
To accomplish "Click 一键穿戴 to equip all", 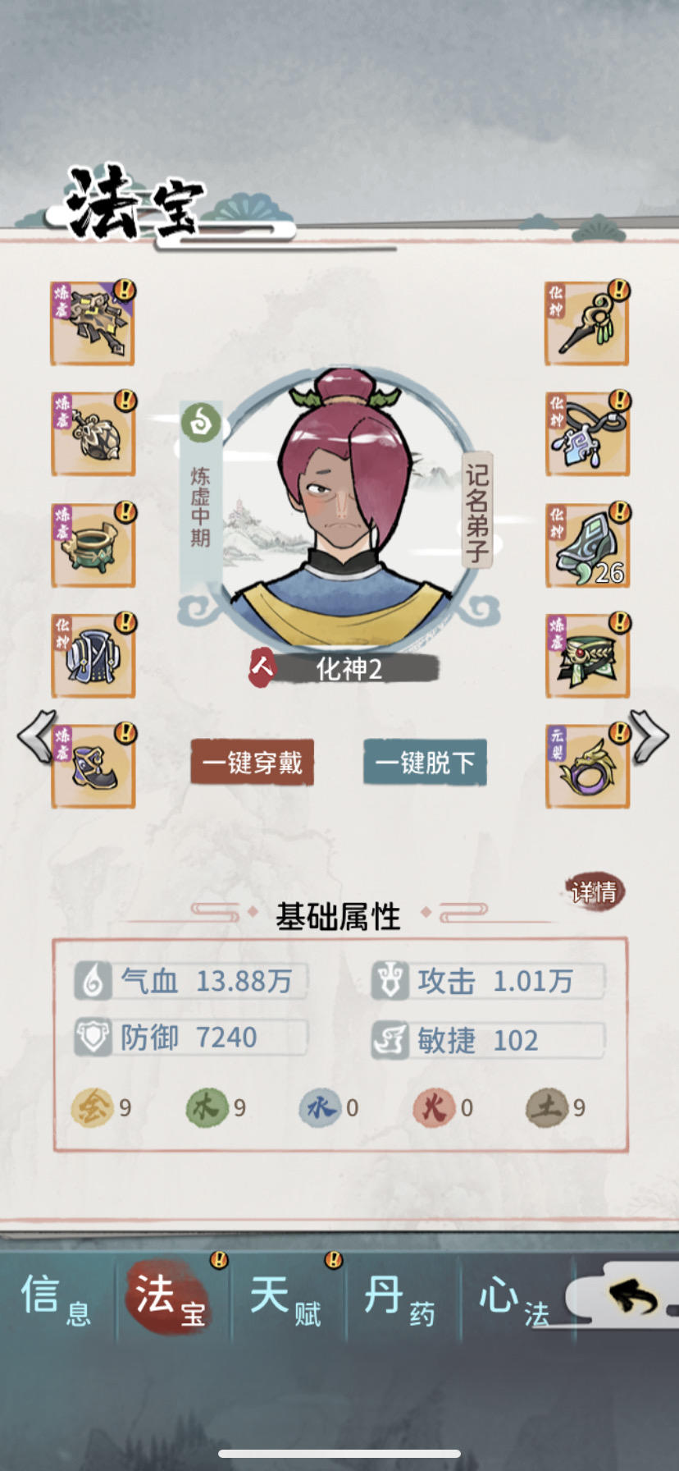I will [x=253, y=763].
